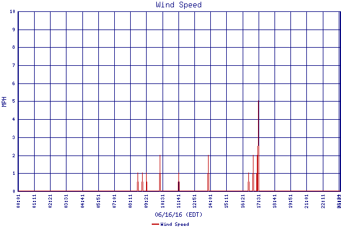The image size is (341, 227).
Task: Click the y-axis value "8"
Action: pos(14,47)
